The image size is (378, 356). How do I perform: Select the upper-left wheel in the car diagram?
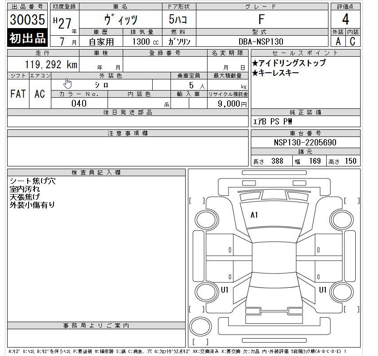coord(206,219)
